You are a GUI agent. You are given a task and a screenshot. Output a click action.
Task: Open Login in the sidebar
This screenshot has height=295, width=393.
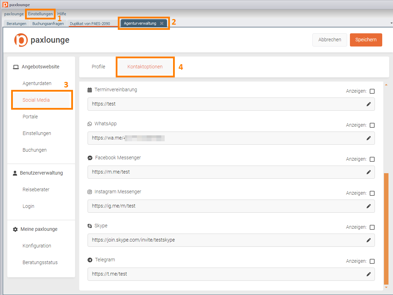(x=28, y=206)
